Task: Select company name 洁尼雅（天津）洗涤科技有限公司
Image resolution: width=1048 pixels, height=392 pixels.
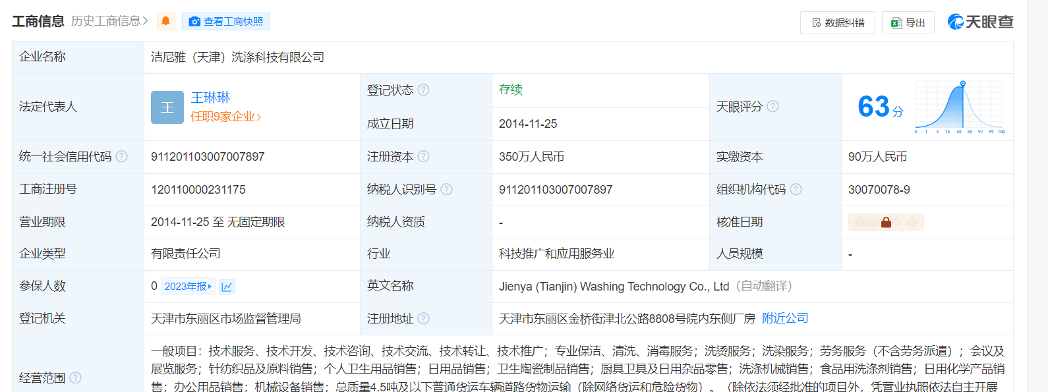Action: point(237,57)
